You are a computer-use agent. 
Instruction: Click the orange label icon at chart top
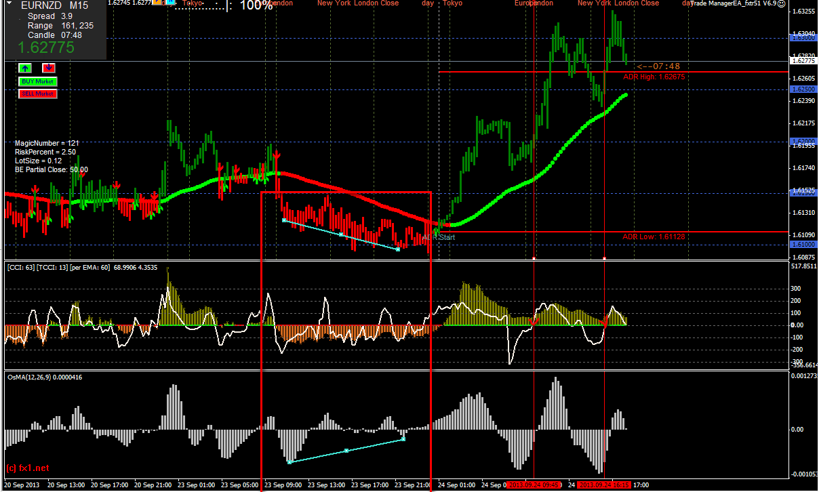pos(157,3)
